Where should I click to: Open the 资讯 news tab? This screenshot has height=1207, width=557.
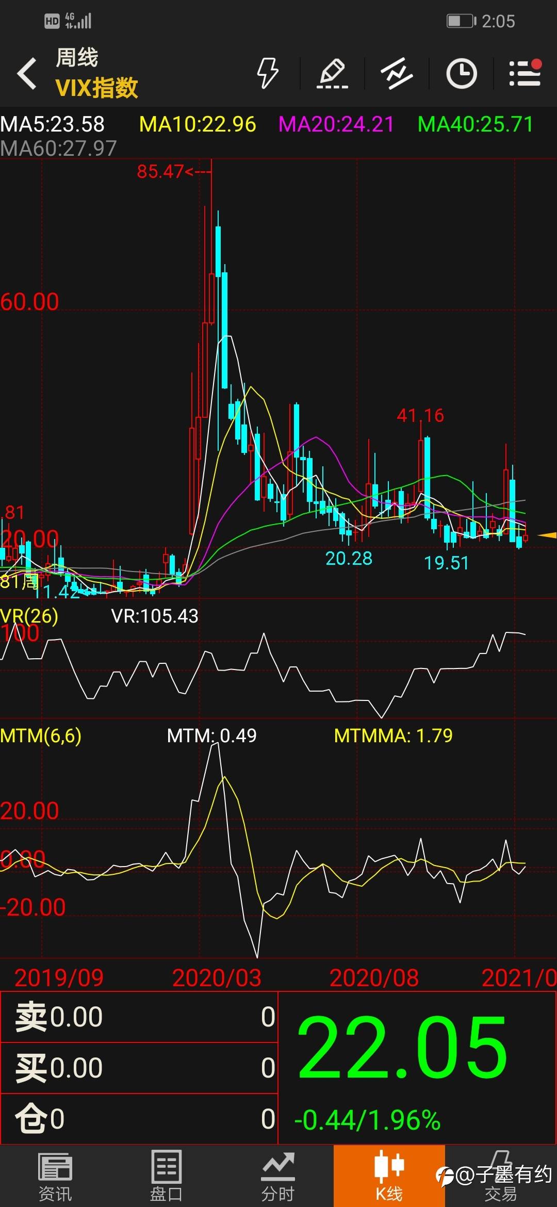pyautogui.click(x=55, y=1176)
